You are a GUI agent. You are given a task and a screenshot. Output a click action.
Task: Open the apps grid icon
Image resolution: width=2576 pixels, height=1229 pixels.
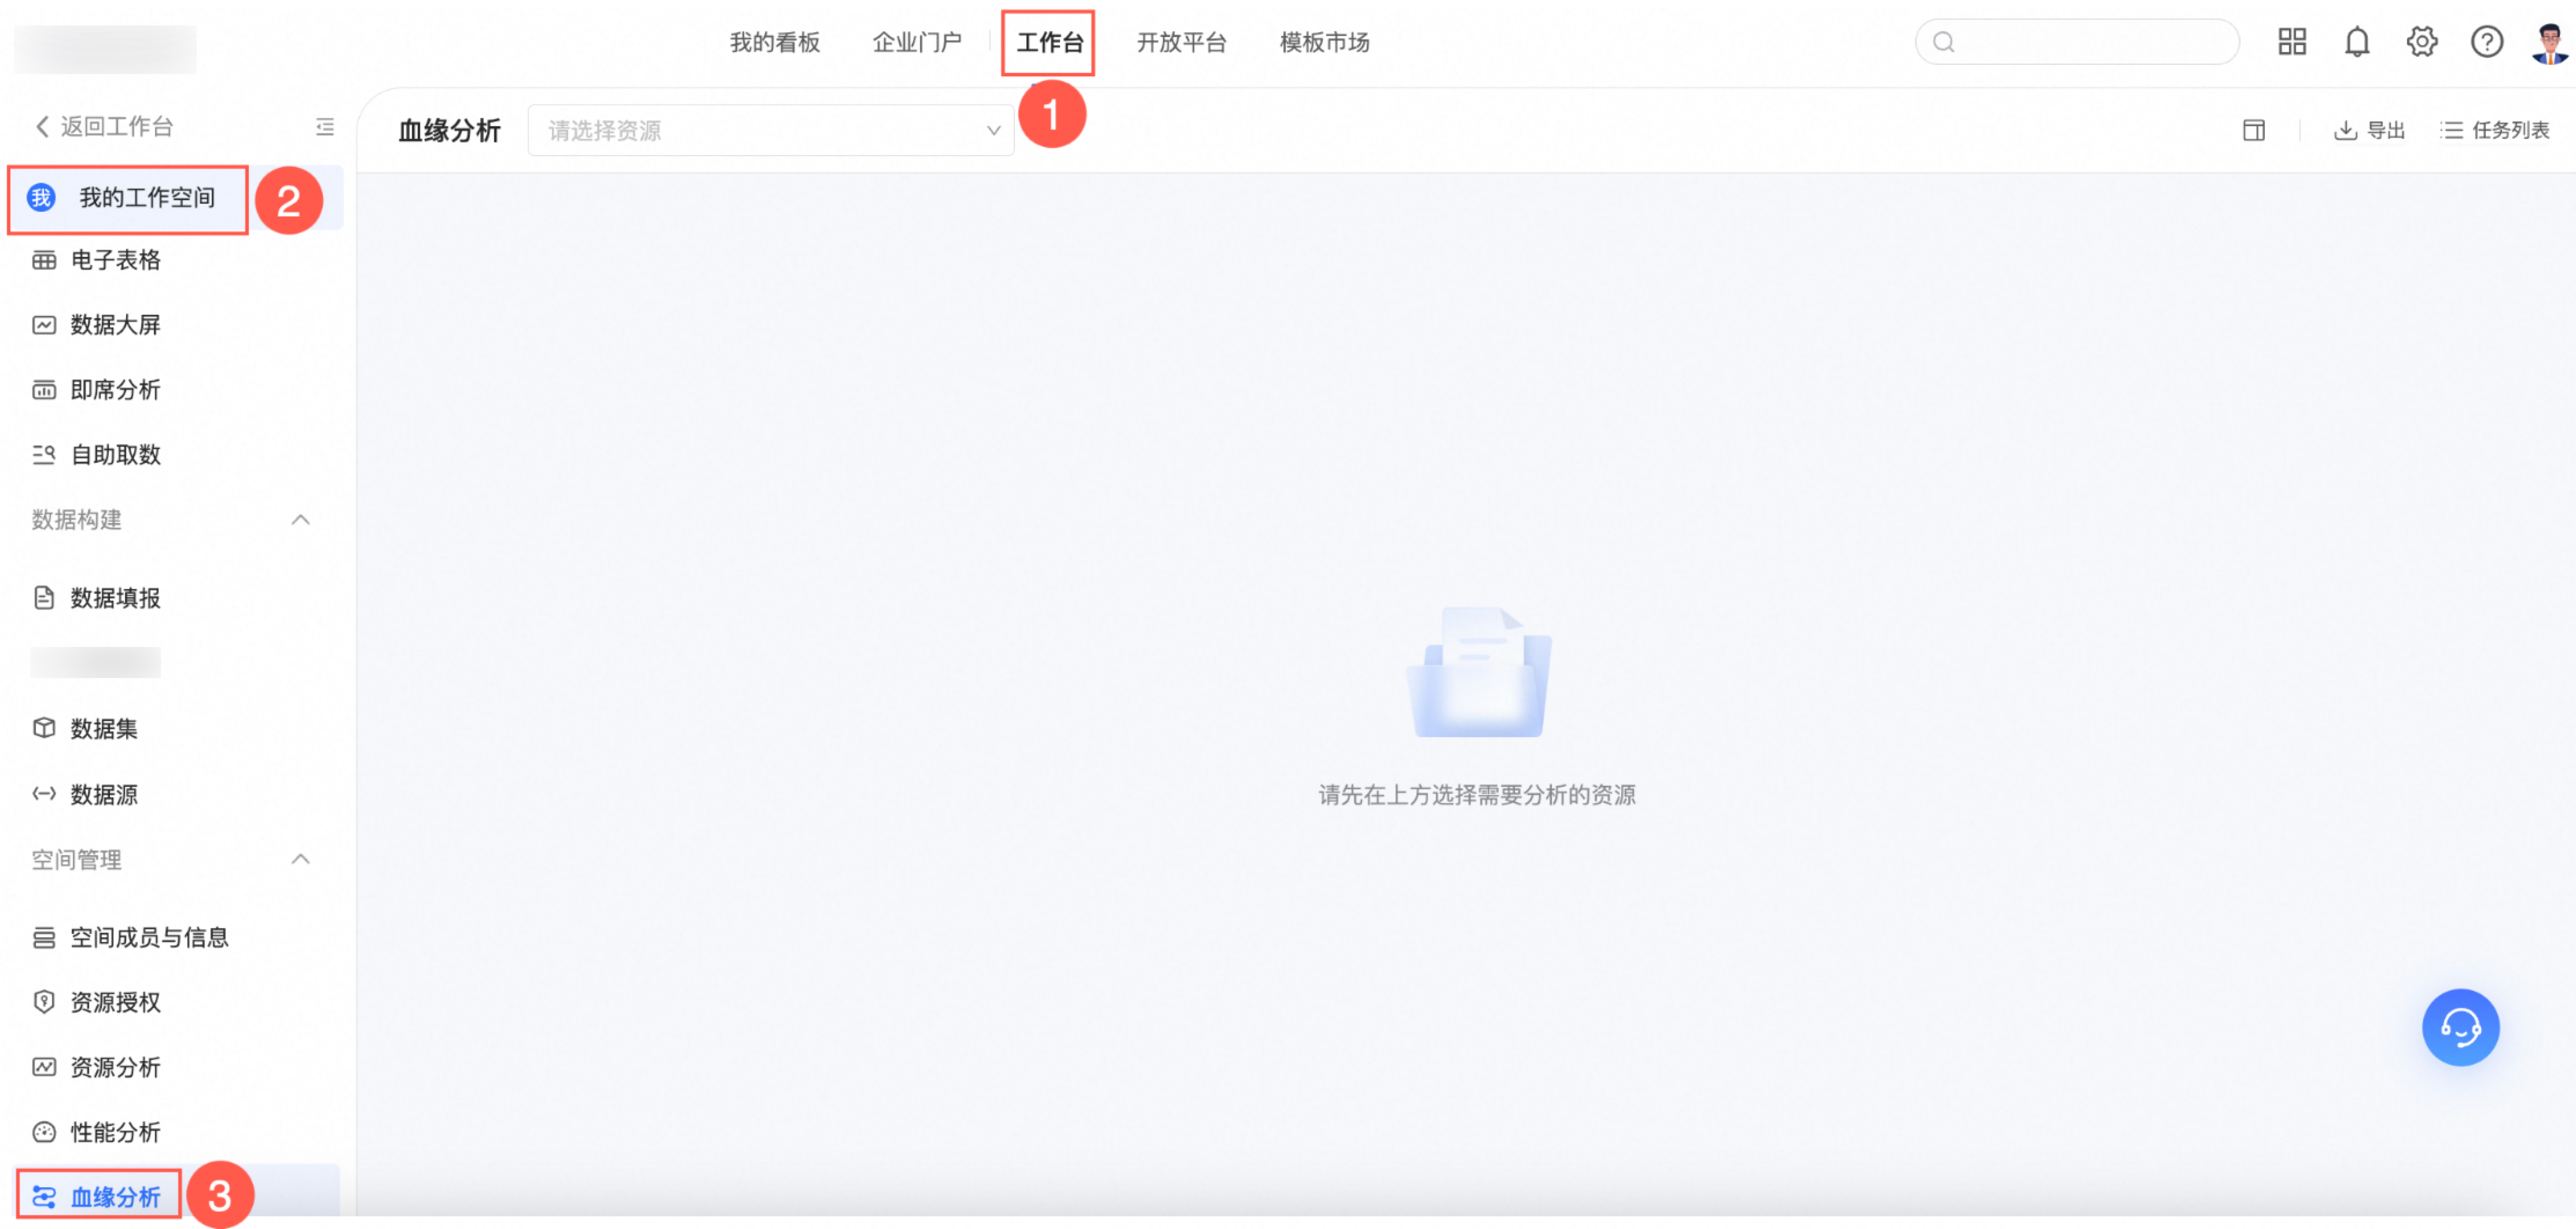tap(2291, 42)
